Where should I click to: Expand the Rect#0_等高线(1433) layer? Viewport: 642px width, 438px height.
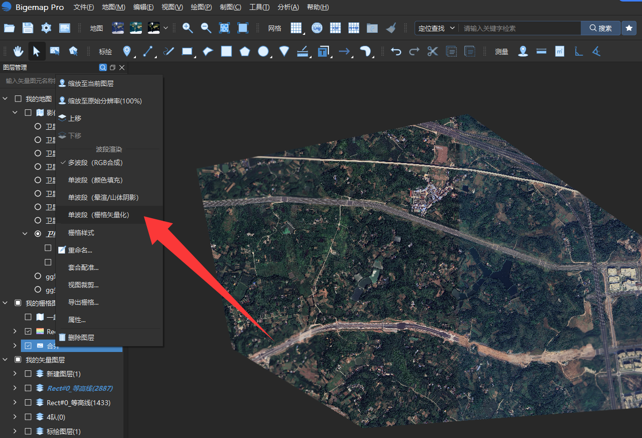pyautogui.click(x=14, y=403)
